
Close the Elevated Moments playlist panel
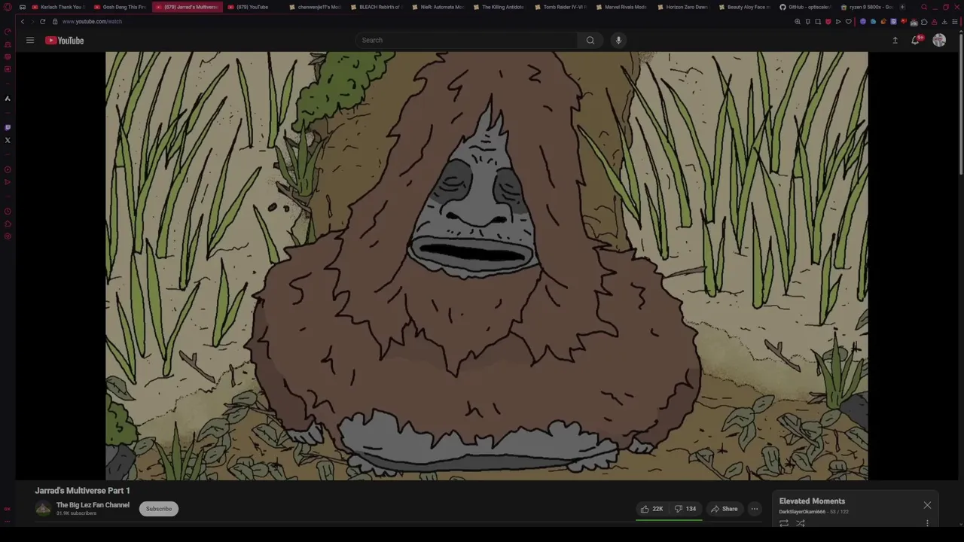coord(927,505)
